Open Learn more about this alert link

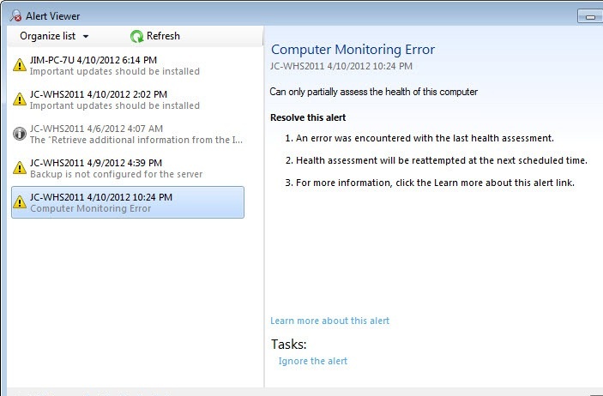(329, 321)
